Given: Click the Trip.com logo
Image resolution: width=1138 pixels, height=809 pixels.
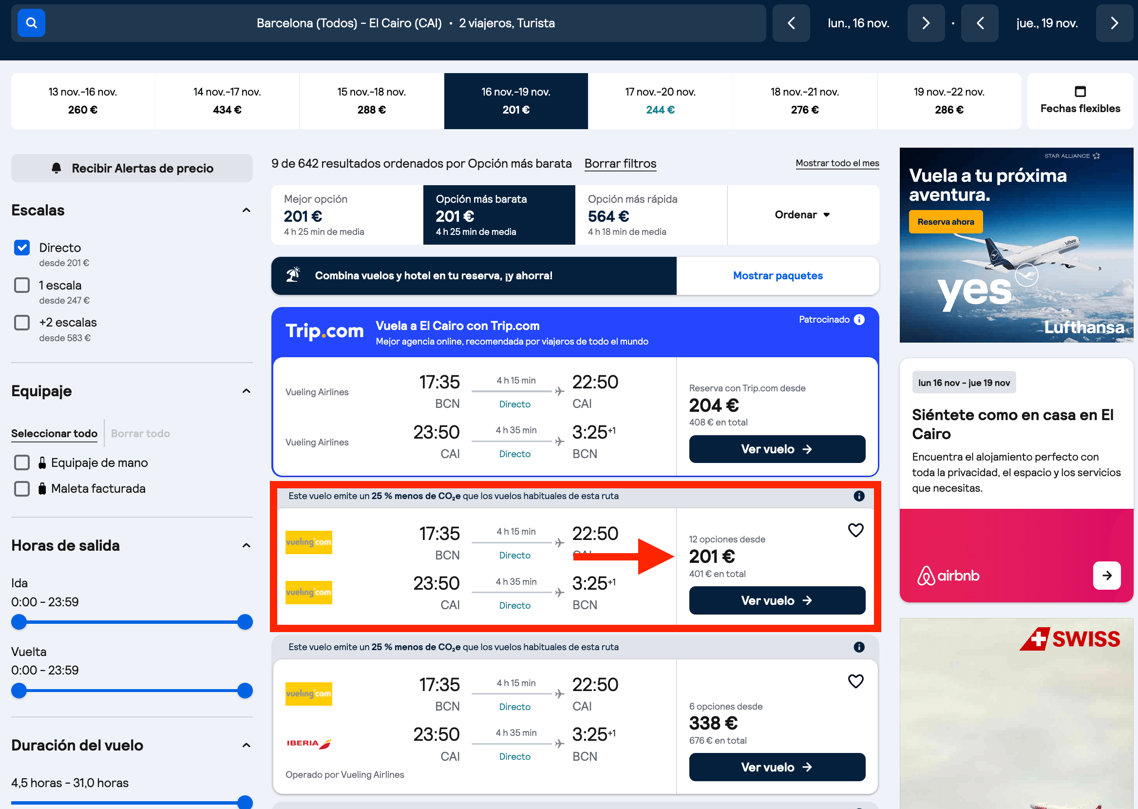Looking at the screenshot, I should pos(324,331).
